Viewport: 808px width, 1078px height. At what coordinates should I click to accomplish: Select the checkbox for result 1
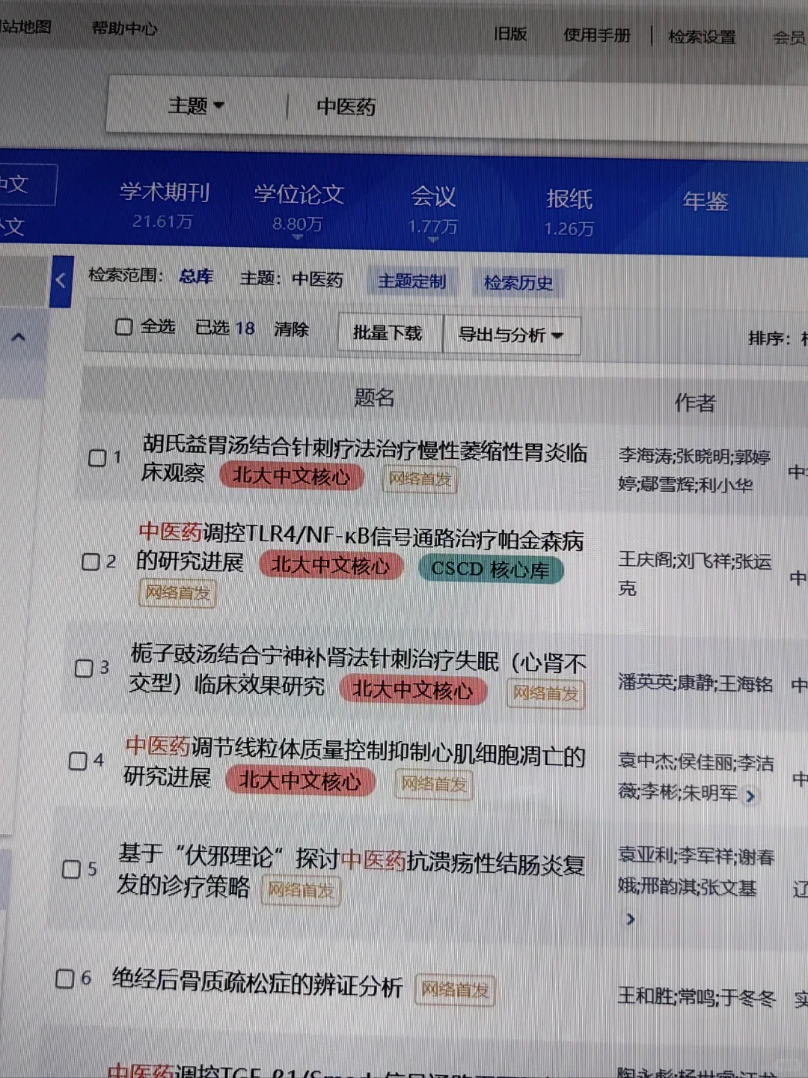click(98, 458)
